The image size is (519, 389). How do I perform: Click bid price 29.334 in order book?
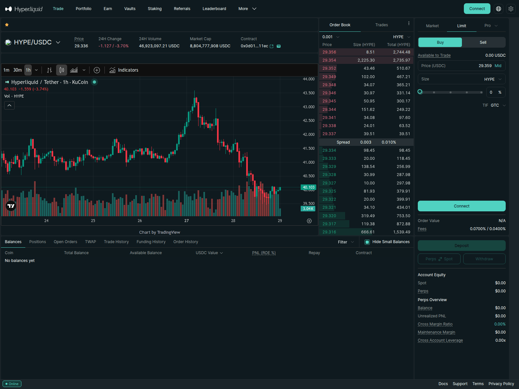coord(329,150)
